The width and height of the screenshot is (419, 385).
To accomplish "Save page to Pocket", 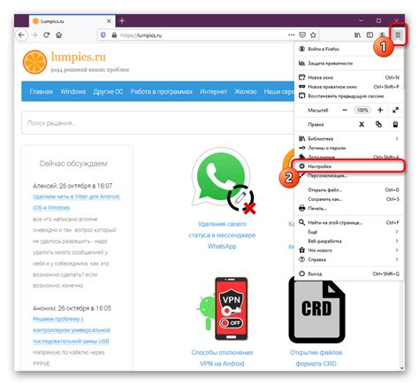I will coord(302,35).
